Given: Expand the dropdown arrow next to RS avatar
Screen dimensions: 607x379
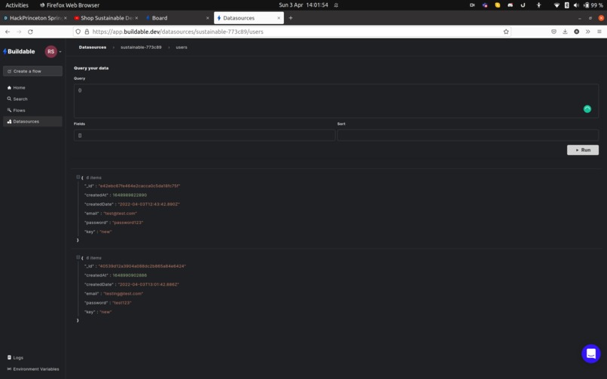Looking at the screenshot, I should point(60,52).
